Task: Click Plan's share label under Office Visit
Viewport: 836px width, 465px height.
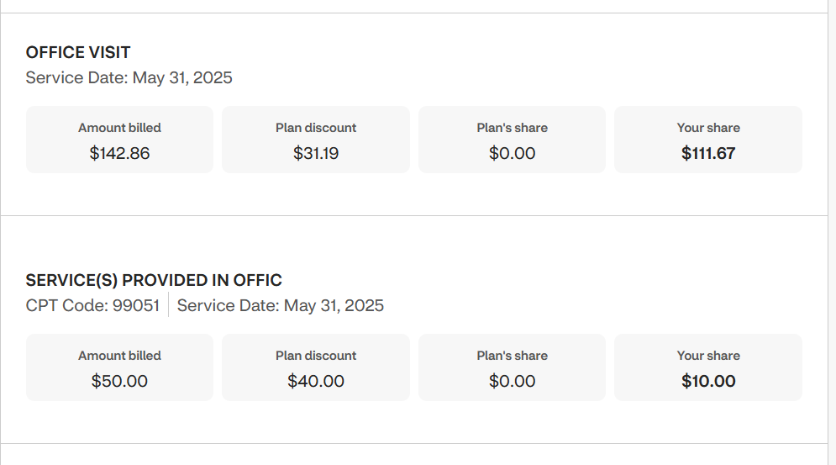Action: pyautogui.click(x=512, y=128)
